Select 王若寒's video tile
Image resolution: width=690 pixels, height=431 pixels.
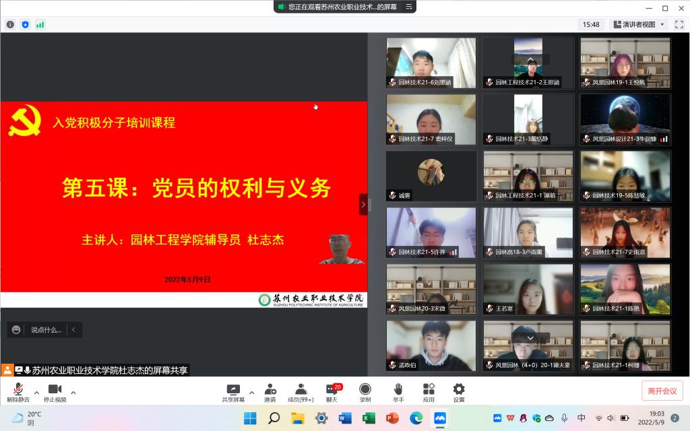coord(528,289)
